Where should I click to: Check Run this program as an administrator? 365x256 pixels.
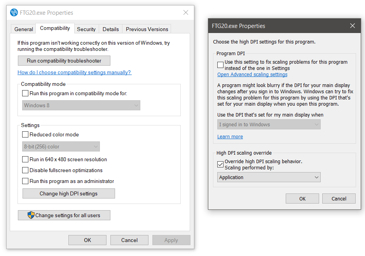[x=25, y=181]
